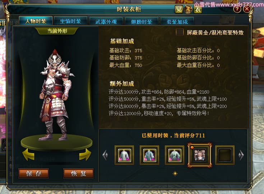Select the second blue robe costume slot
Image resolution: width=264 pixels, height=194 pixels.
[149, 155]
